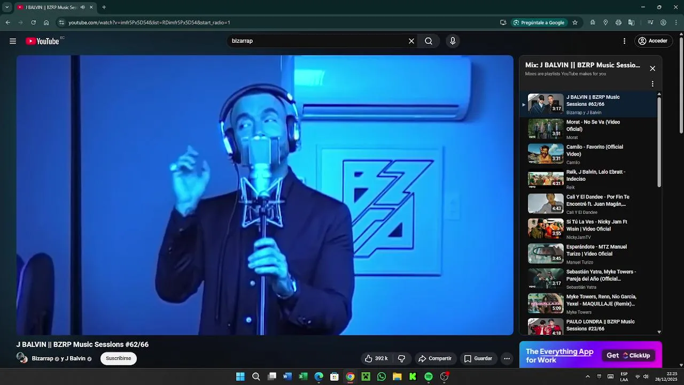Open the J Balvin channel link
Screen dimensions: 684x385
(x=75, y=359)
